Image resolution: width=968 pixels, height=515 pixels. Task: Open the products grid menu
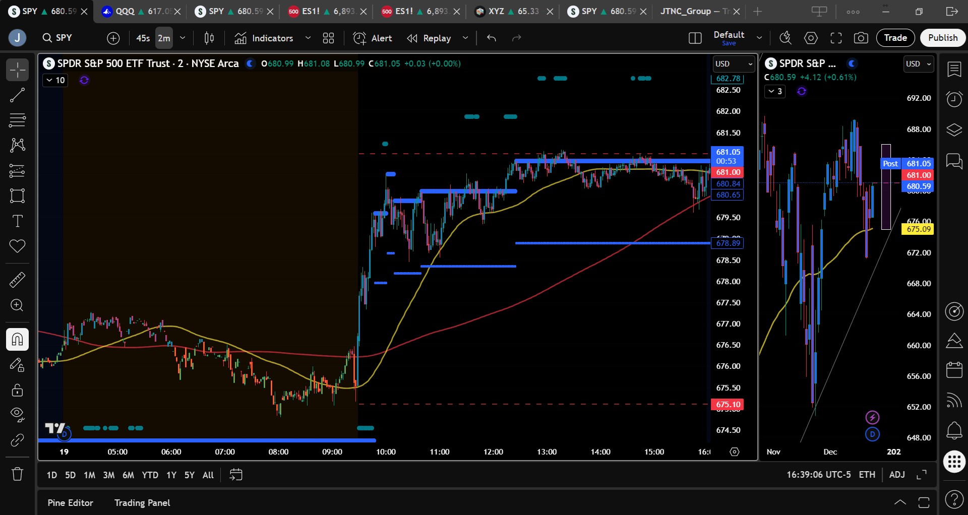click(954, 462)
